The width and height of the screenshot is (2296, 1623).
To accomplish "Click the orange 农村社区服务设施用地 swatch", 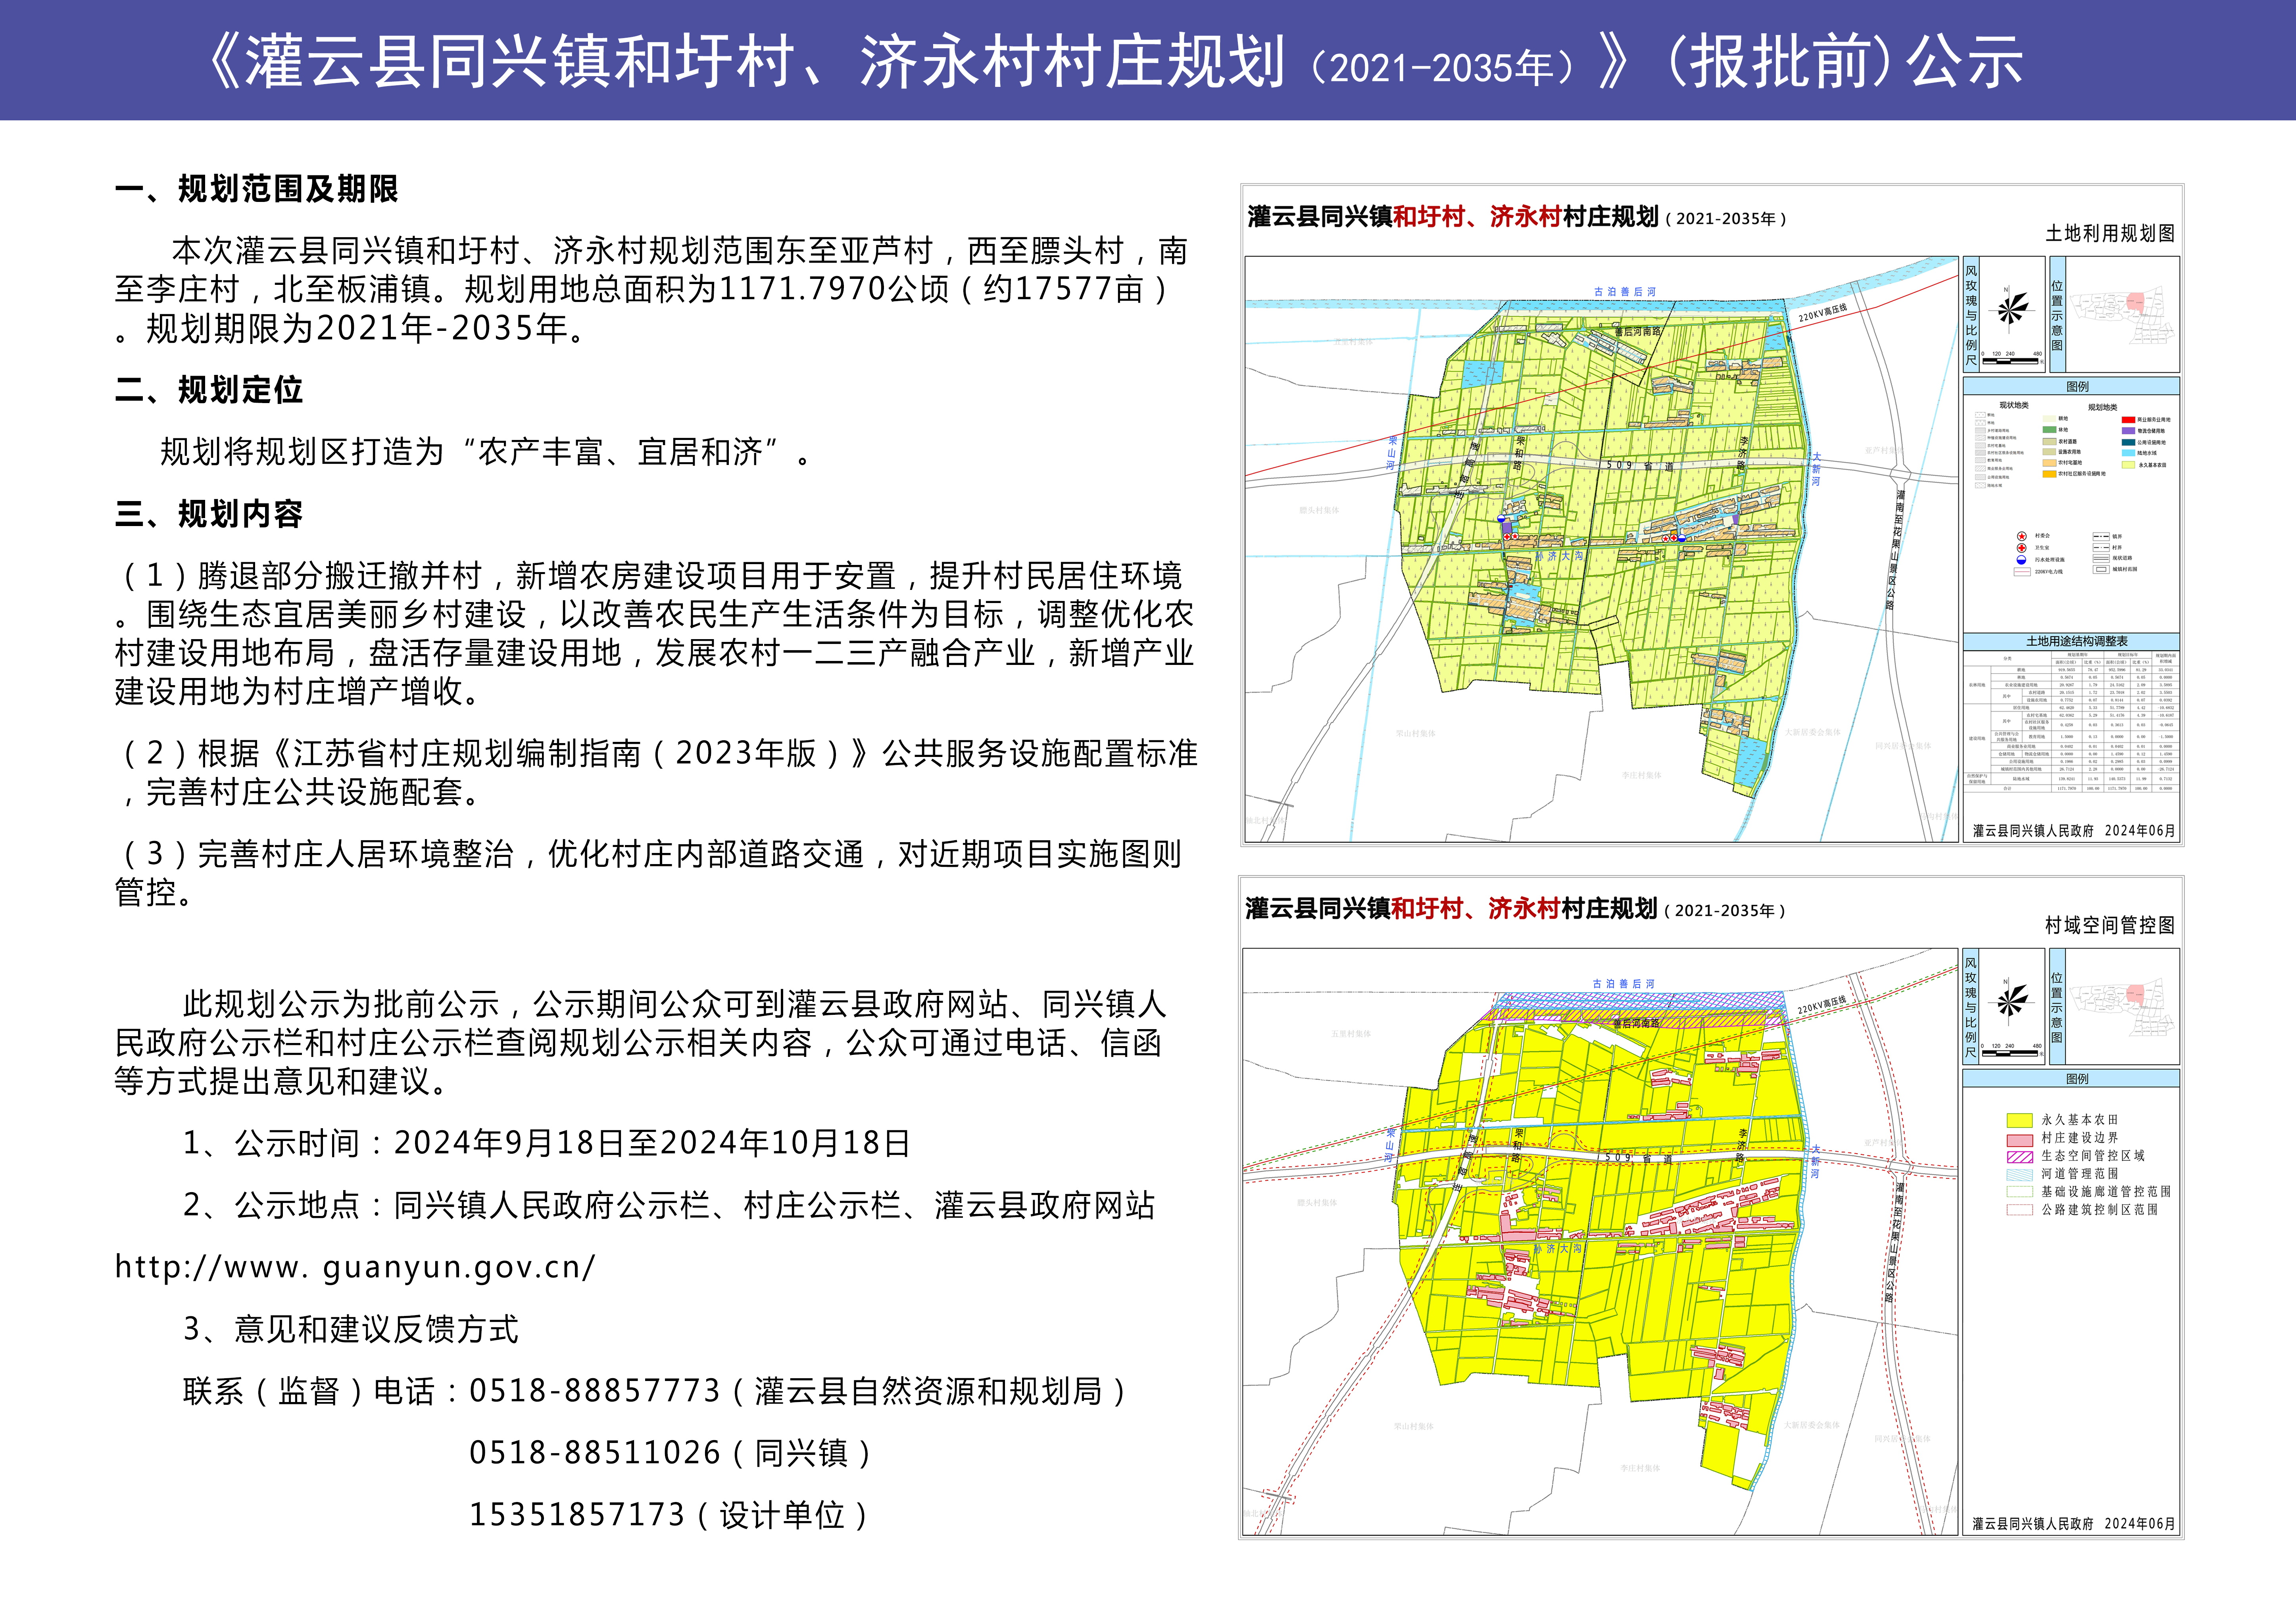I will [2050, 474].
